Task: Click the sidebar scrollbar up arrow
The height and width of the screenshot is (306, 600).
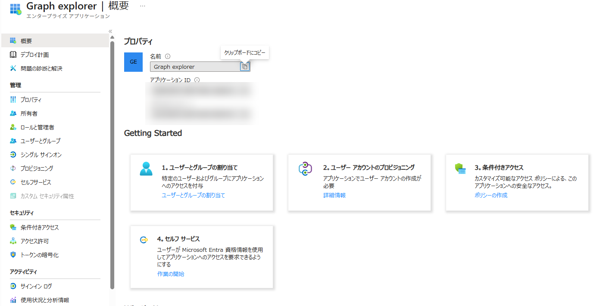Action: [x=112, y=37]
